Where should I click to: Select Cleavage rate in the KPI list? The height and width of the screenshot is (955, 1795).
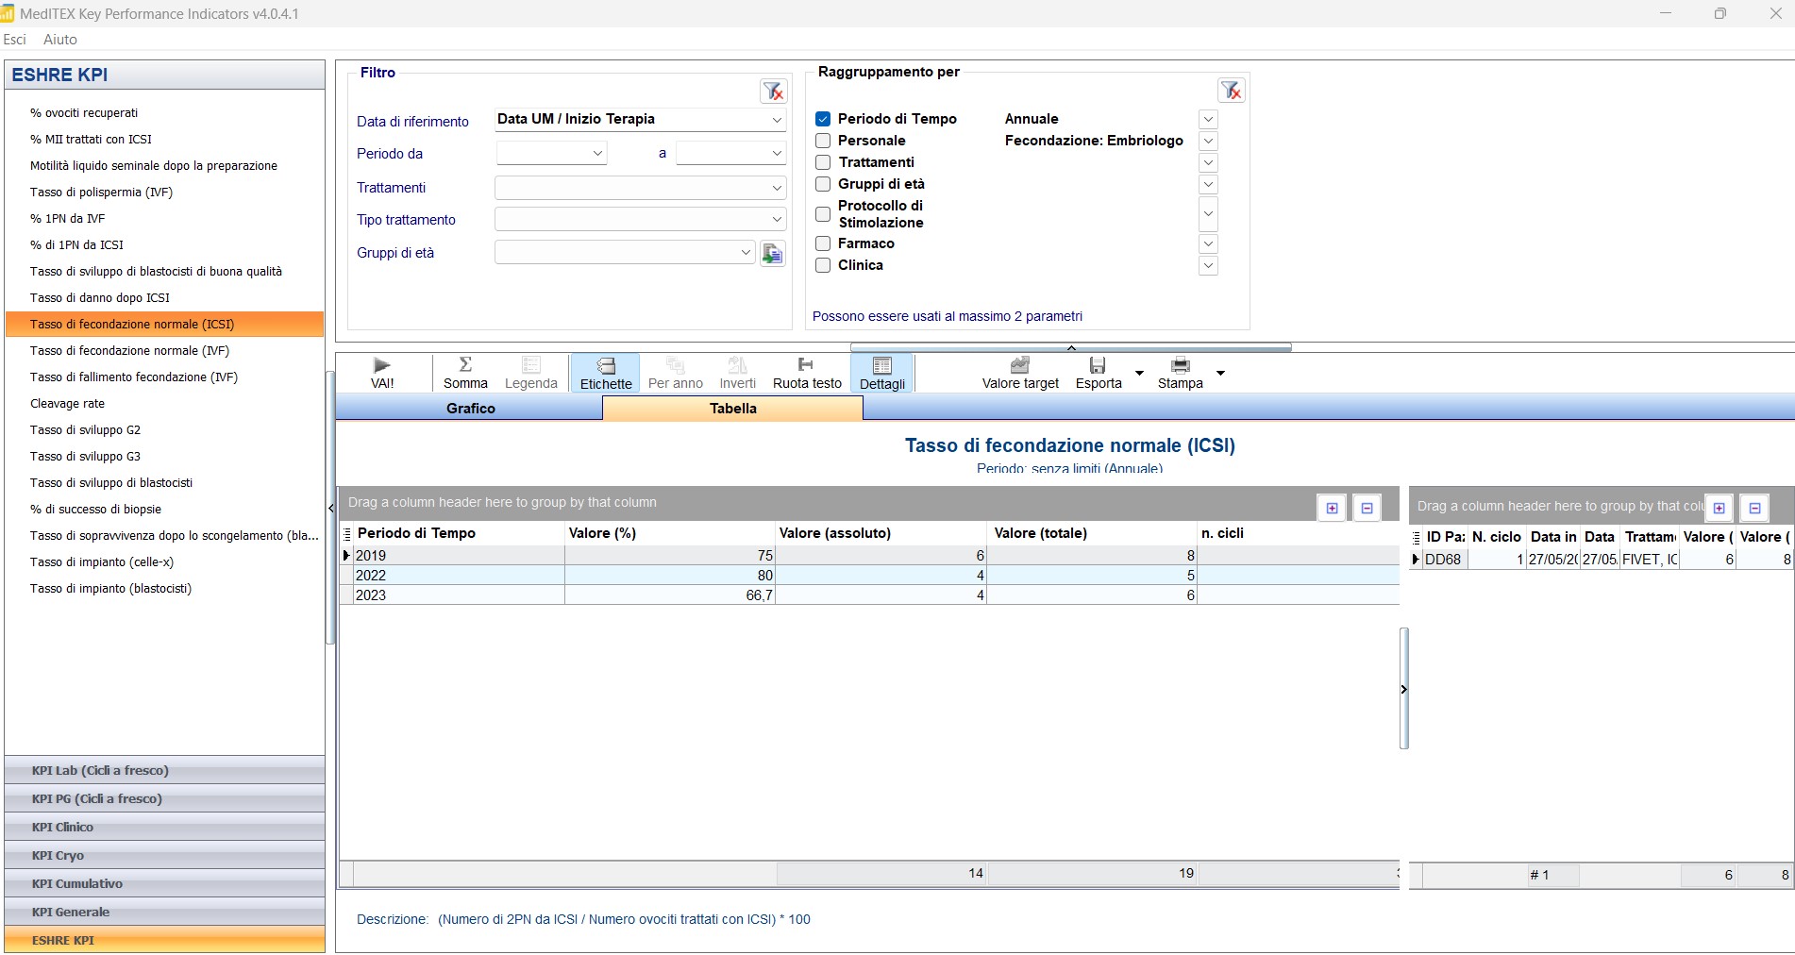click(x=67, y=404)
